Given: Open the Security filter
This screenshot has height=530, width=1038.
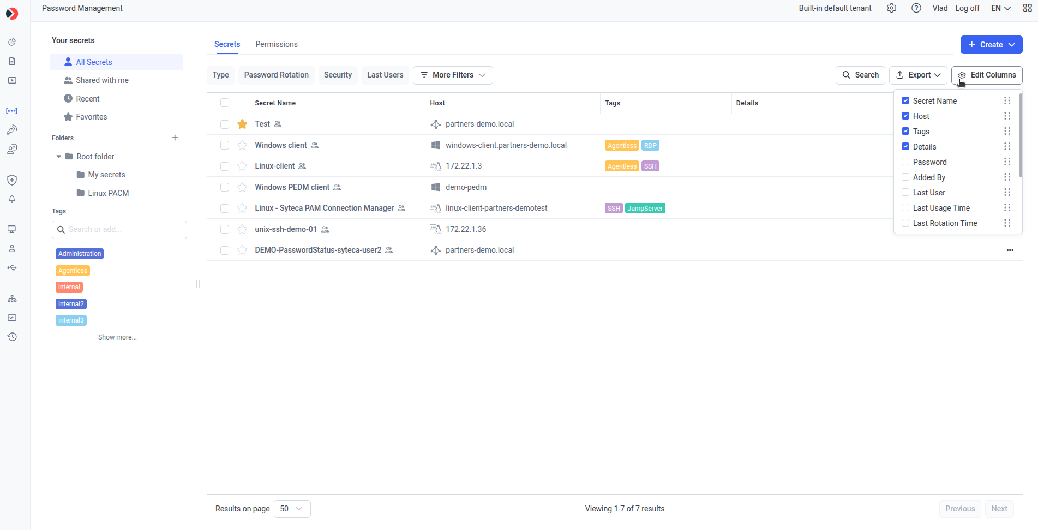Looking at the screenshot, I should click(x=338, y=75).
